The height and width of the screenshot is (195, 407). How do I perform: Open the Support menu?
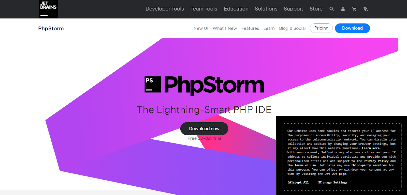[x=294, y=9]
